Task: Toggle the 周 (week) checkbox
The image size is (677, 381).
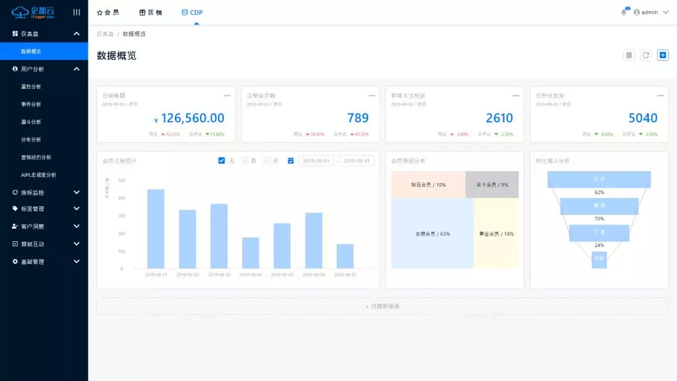Action: (245, 160)
